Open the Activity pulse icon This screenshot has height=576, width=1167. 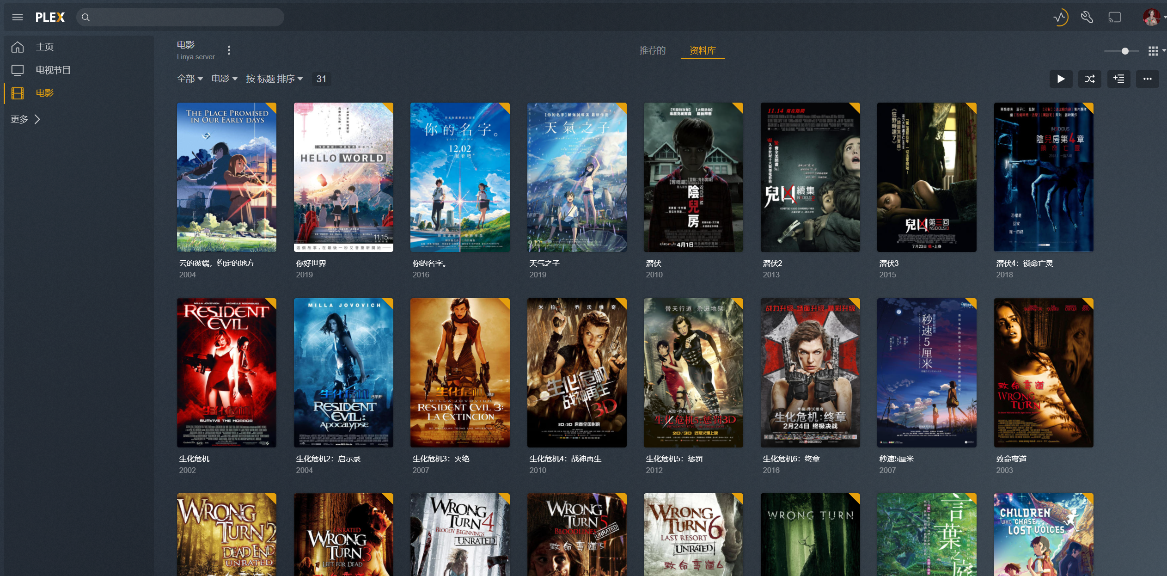(x=1060, y=18)
